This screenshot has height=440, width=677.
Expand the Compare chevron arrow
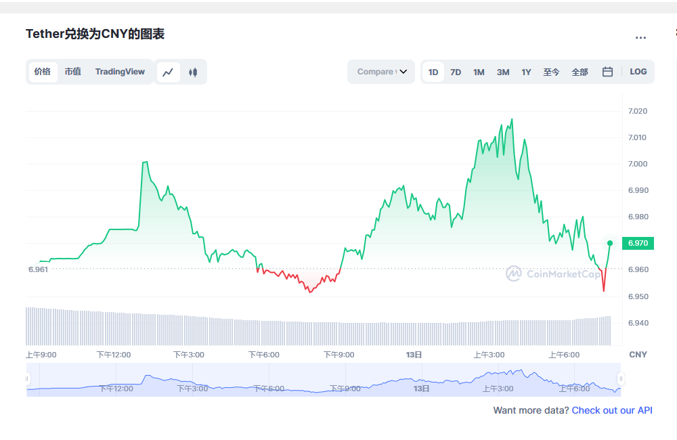(403, 71)
